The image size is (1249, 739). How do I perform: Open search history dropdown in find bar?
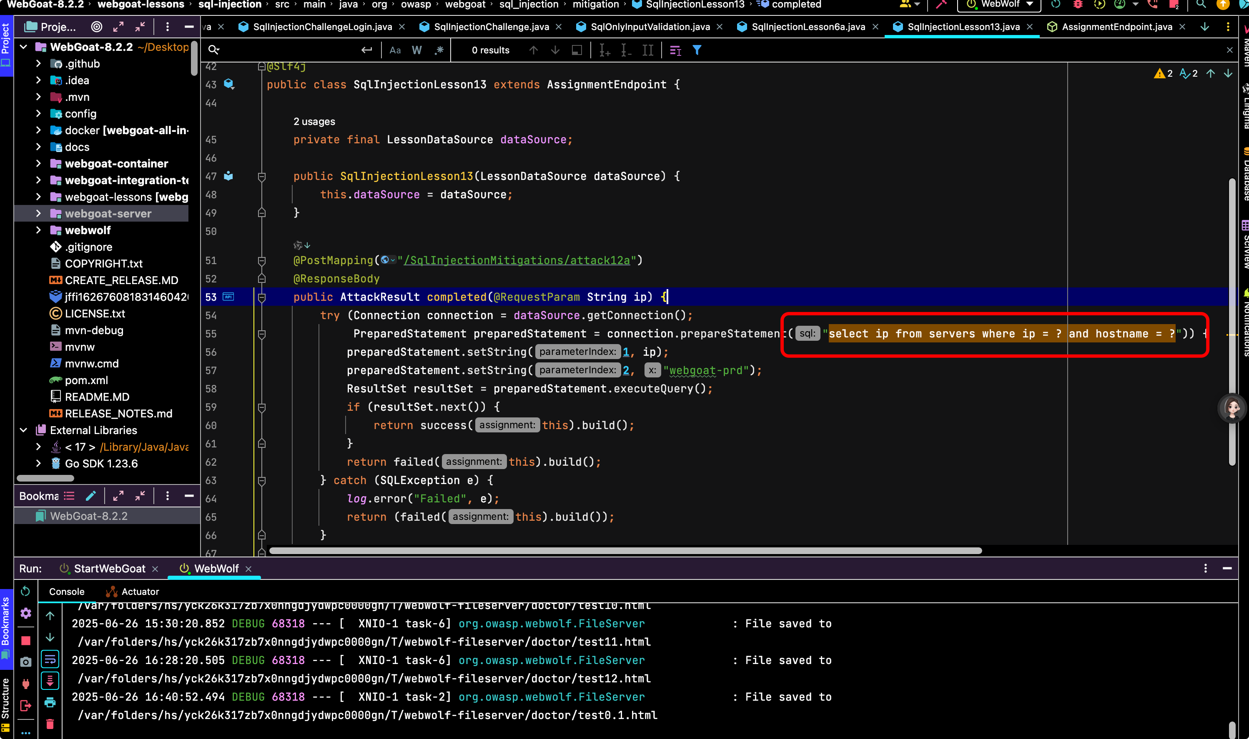click(x=214, y=50)
